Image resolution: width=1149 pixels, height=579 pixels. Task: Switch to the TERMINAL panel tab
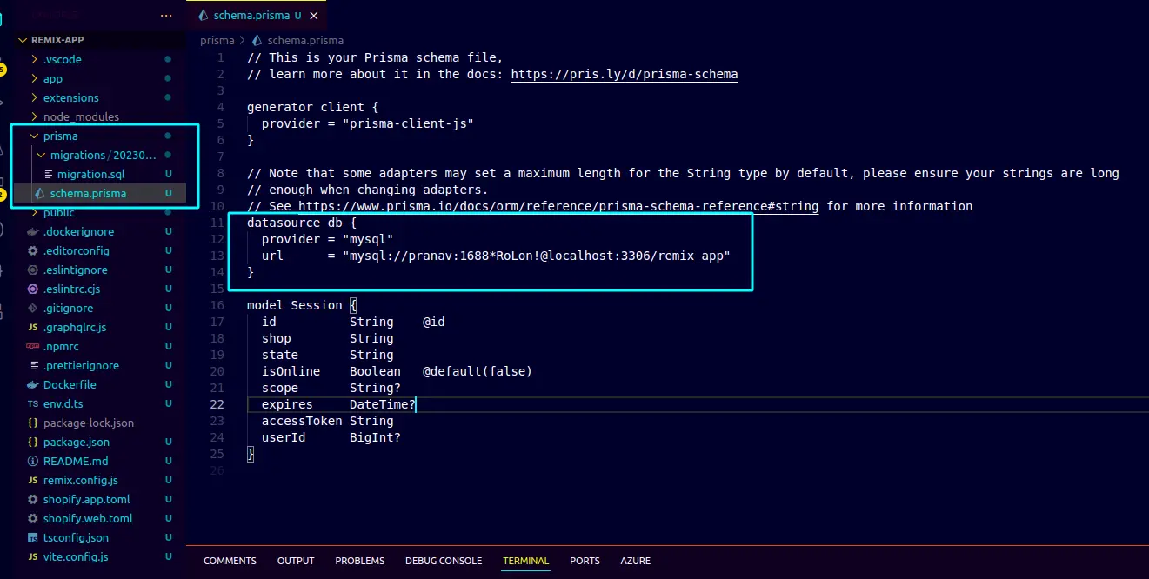pyautogui.click(x=526, y=561)
